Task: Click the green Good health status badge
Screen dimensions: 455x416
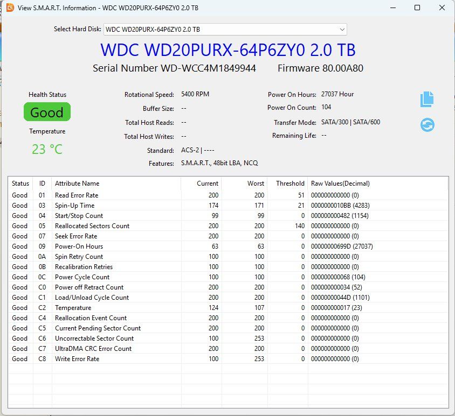Action: point(47,112)
